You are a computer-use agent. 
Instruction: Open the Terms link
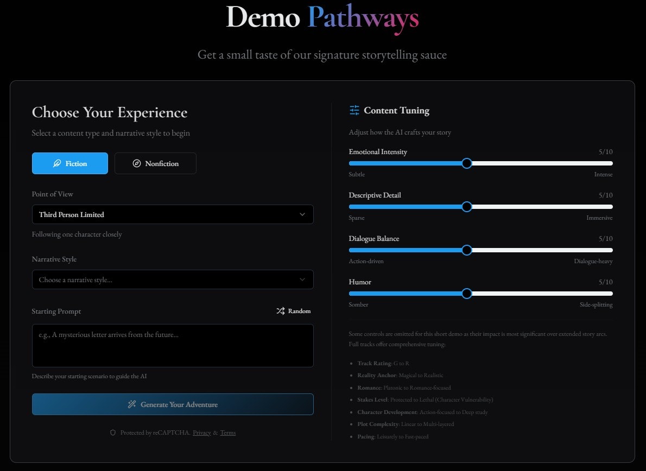tap(227, 432)
